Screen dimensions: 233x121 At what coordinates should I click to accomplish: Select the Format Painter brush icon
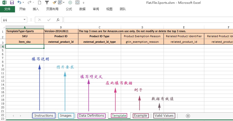click(x=54, y=3)
